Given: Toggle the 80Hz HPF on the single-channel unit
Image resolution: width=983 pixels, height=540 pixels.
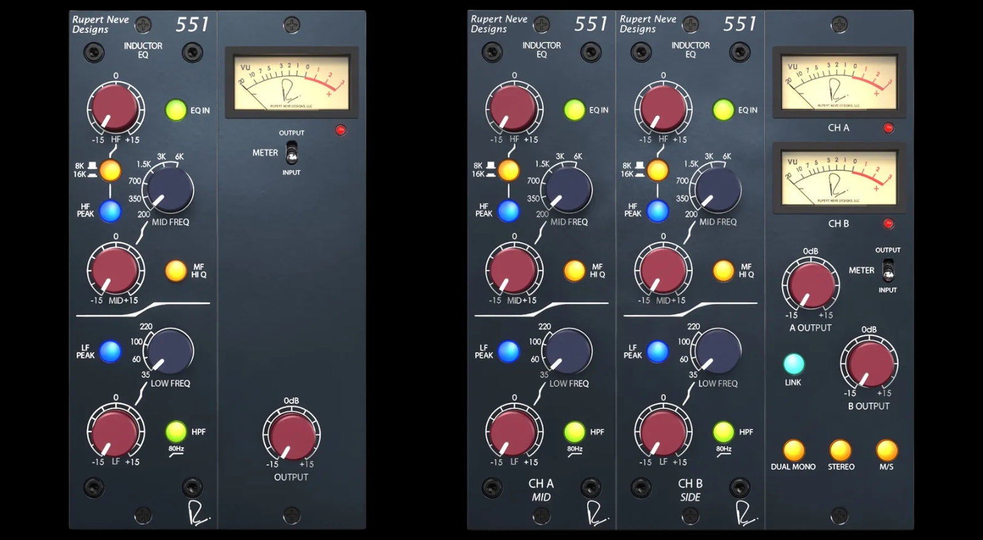Looking at the screenshot, I should 176,431.
